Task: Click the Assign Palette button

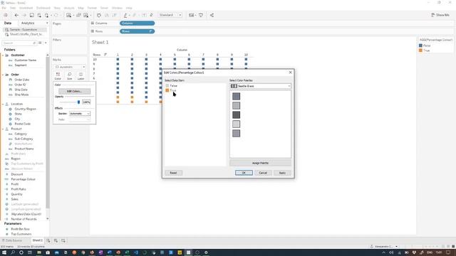Action: [260, 163]
